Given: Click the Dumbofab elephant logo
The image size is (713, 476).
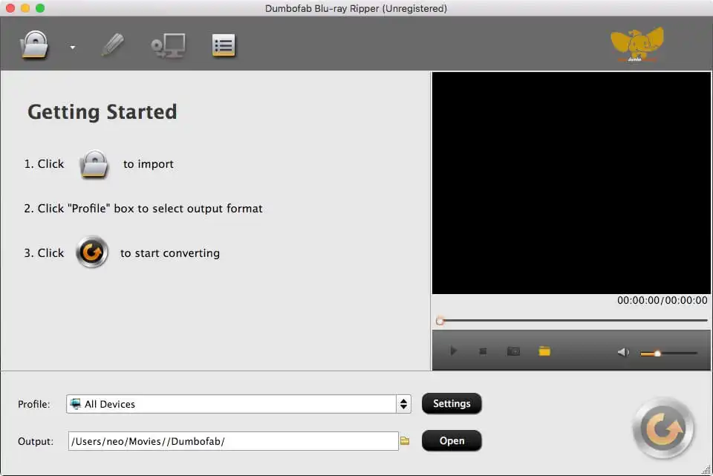Looking at the screenshot, I should [x=637, y=42].
